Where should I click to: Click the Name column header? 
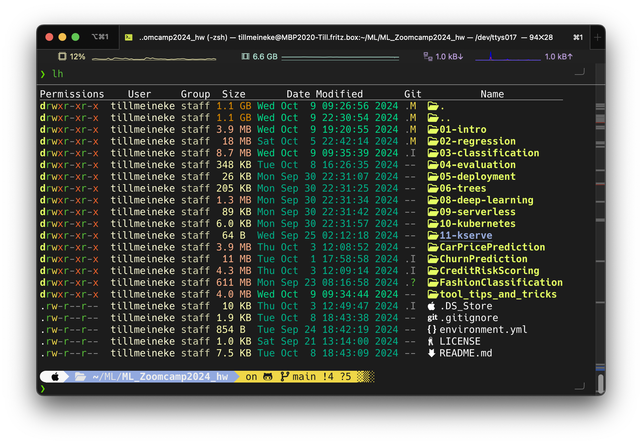click(x=492, y=94)
